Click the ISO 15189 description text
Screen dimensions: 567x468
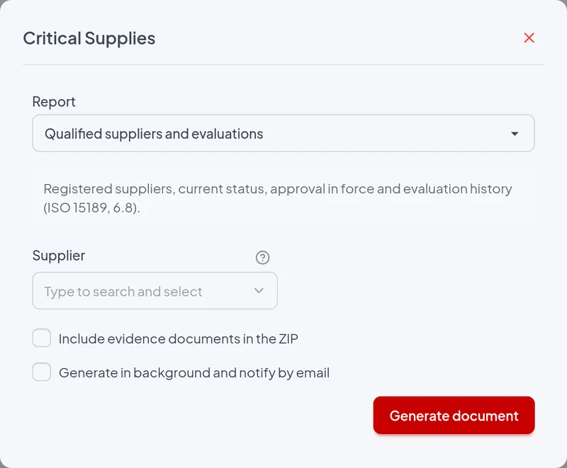click(x=278, y=198)
